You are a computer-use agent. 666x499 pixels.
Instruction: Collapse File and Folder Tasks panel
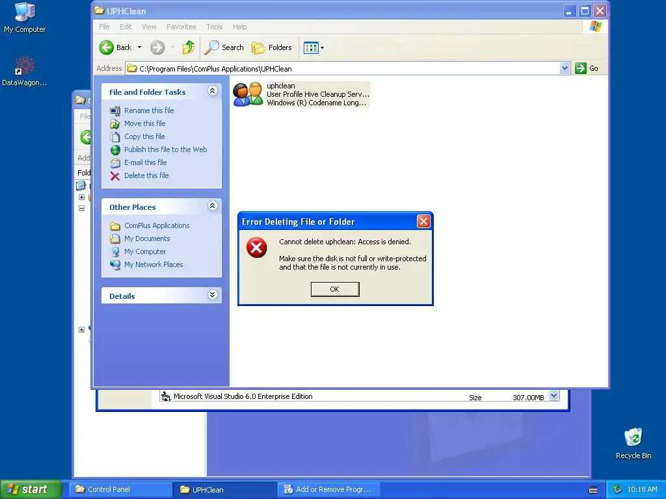[x=213, y=91]
